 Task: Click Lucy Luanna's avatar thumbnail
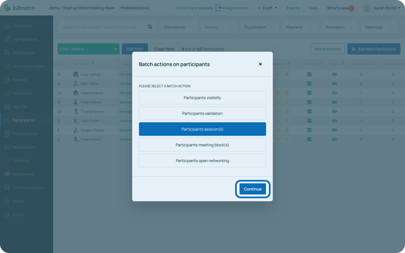(x=76, y=74)
